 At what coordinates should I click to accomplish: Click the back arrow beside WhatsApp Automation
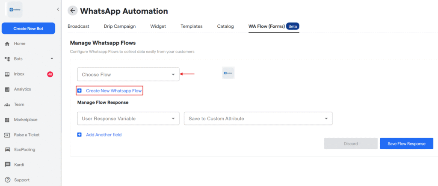(x=73, y=11)
